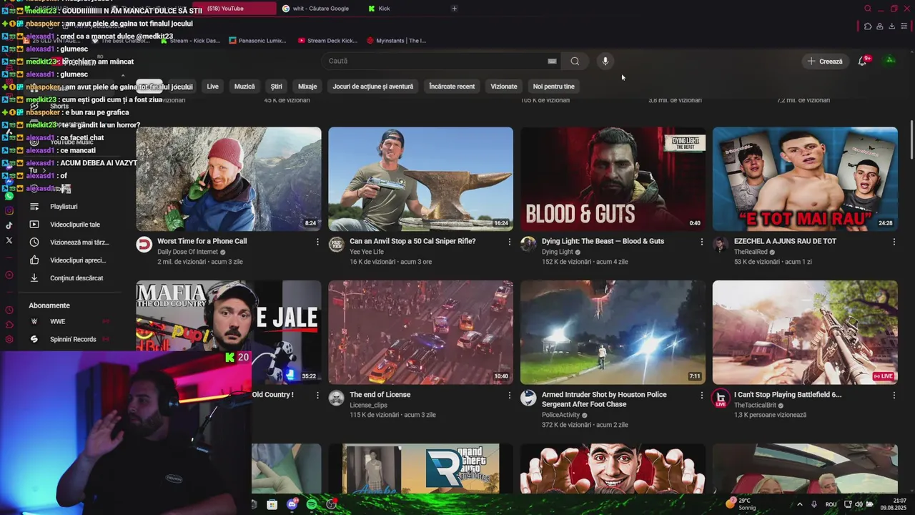Open Panasonic Lumix bookmark
The width and height of the screenshot is (915, 515).
(258, 41)
